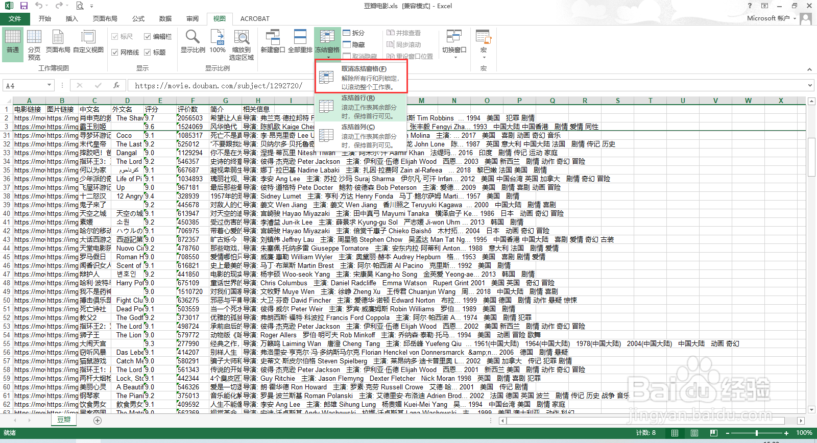Viewport: 817px width, 443px height.
Task: Open the ACROBAT tab
Action: (255, 19)
